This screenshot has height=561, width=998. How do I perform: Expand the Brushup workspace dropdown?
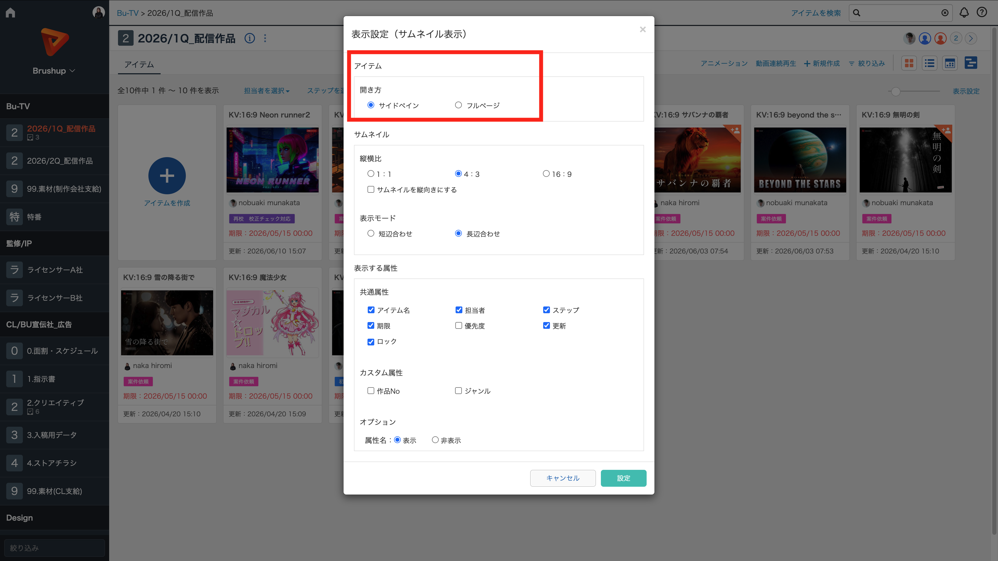[54, 71]
